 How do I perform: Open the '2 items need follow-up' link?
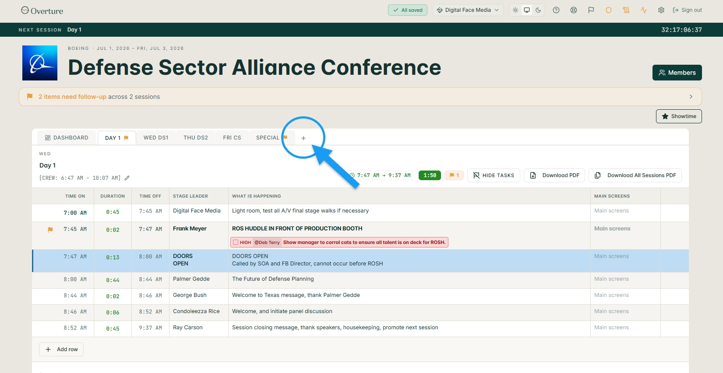click(72, 97)
